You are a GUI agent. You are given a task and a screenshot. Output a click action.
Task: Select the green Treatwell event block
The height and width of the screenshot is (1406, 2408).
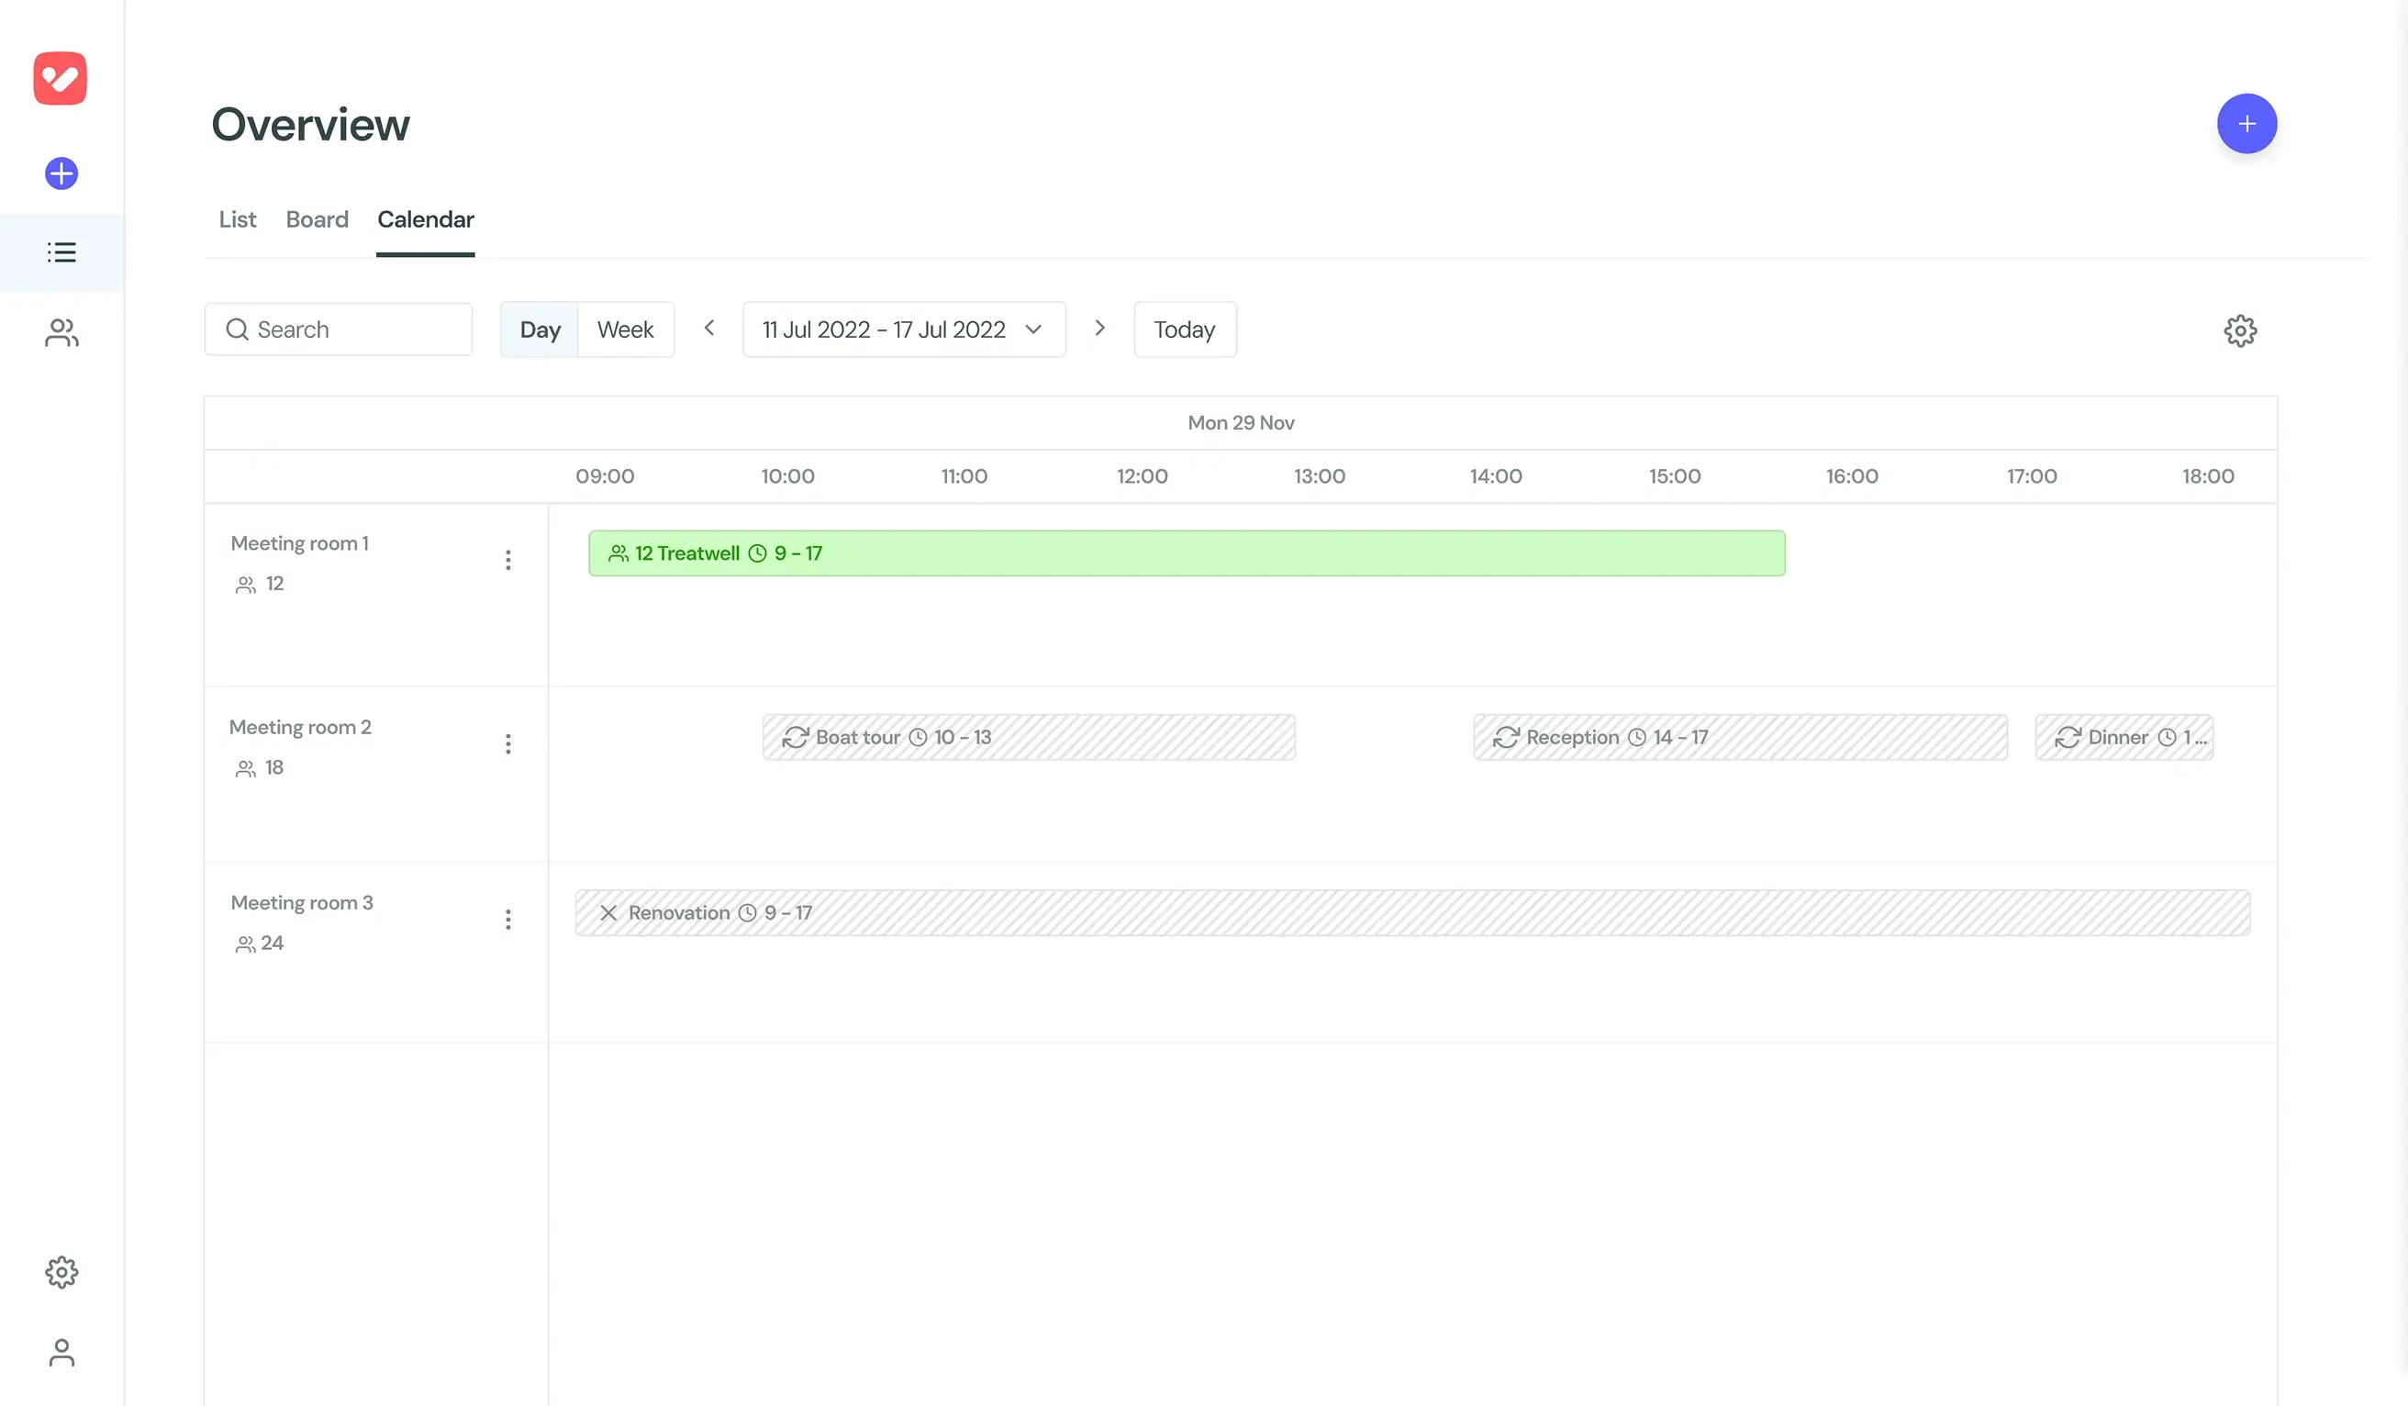pos(1185,552)
